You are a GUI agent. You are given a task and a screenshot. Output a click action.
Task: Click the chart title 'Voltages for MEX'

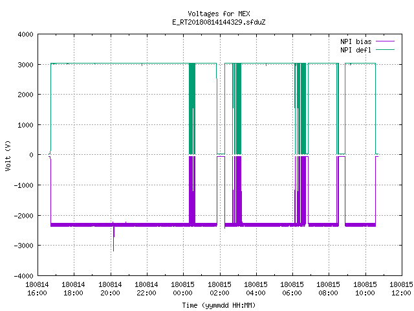[219, 14]
